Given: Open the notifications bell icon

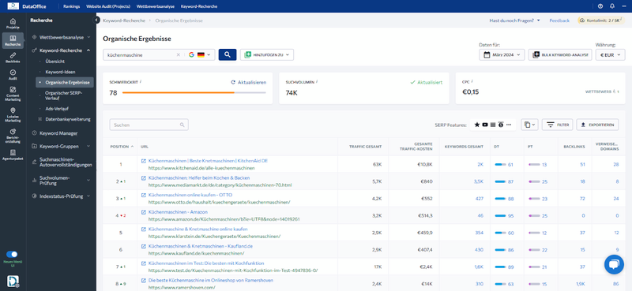Looking at the screenshot, I should pyautogui.click(x=612, y=6).
